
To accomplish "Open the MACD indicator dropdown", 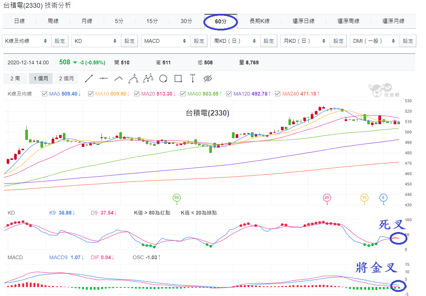I will point(165,41).
